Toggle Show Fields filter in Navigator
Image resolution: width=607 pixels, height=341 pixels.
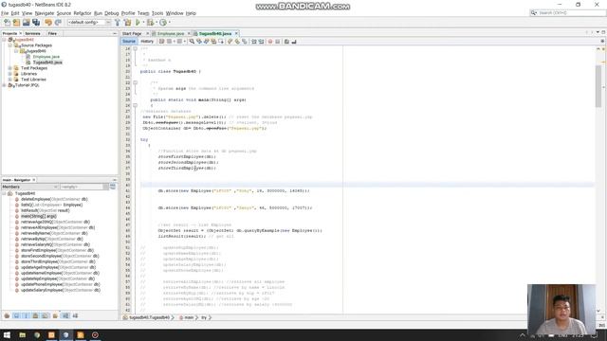click(17, 315)
